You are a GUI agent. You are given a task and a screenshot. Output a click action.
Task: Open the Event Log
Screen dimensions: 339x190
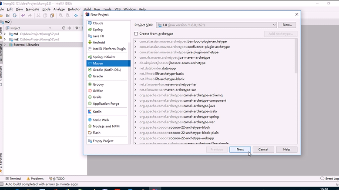(x=329, y=179)
